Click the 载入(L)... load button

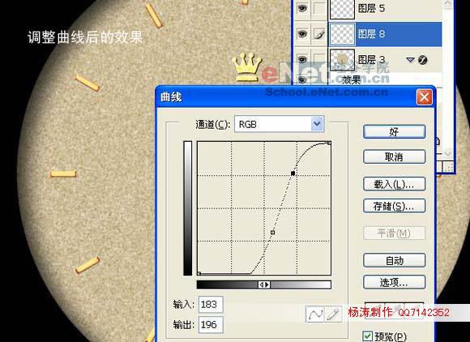tap(394, 184)
